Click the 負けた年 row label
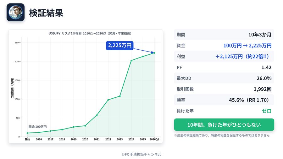283x159 pixels. 185,111
